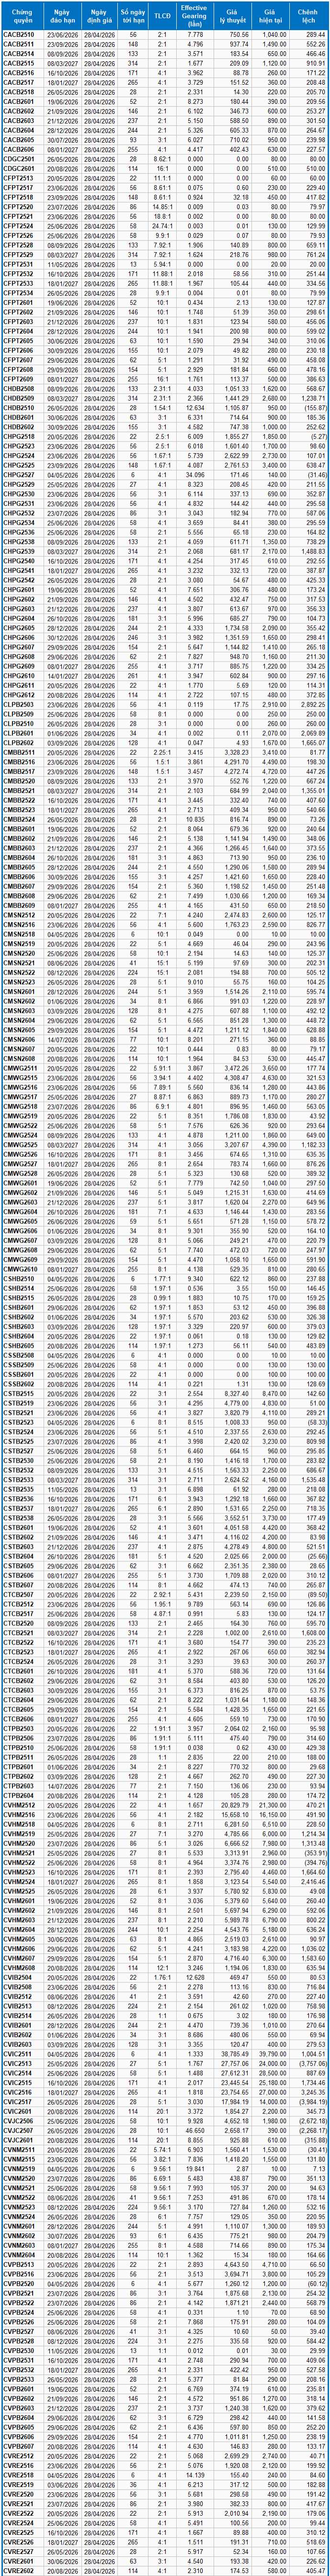
Task: Click the Ngày định giá header
Action: click(99, 15)
